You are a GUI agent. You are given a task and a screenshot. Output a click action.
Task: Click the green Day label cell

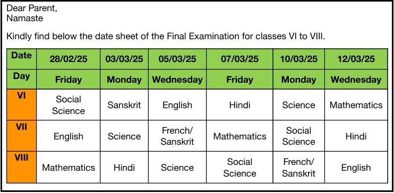pos(22,80)
